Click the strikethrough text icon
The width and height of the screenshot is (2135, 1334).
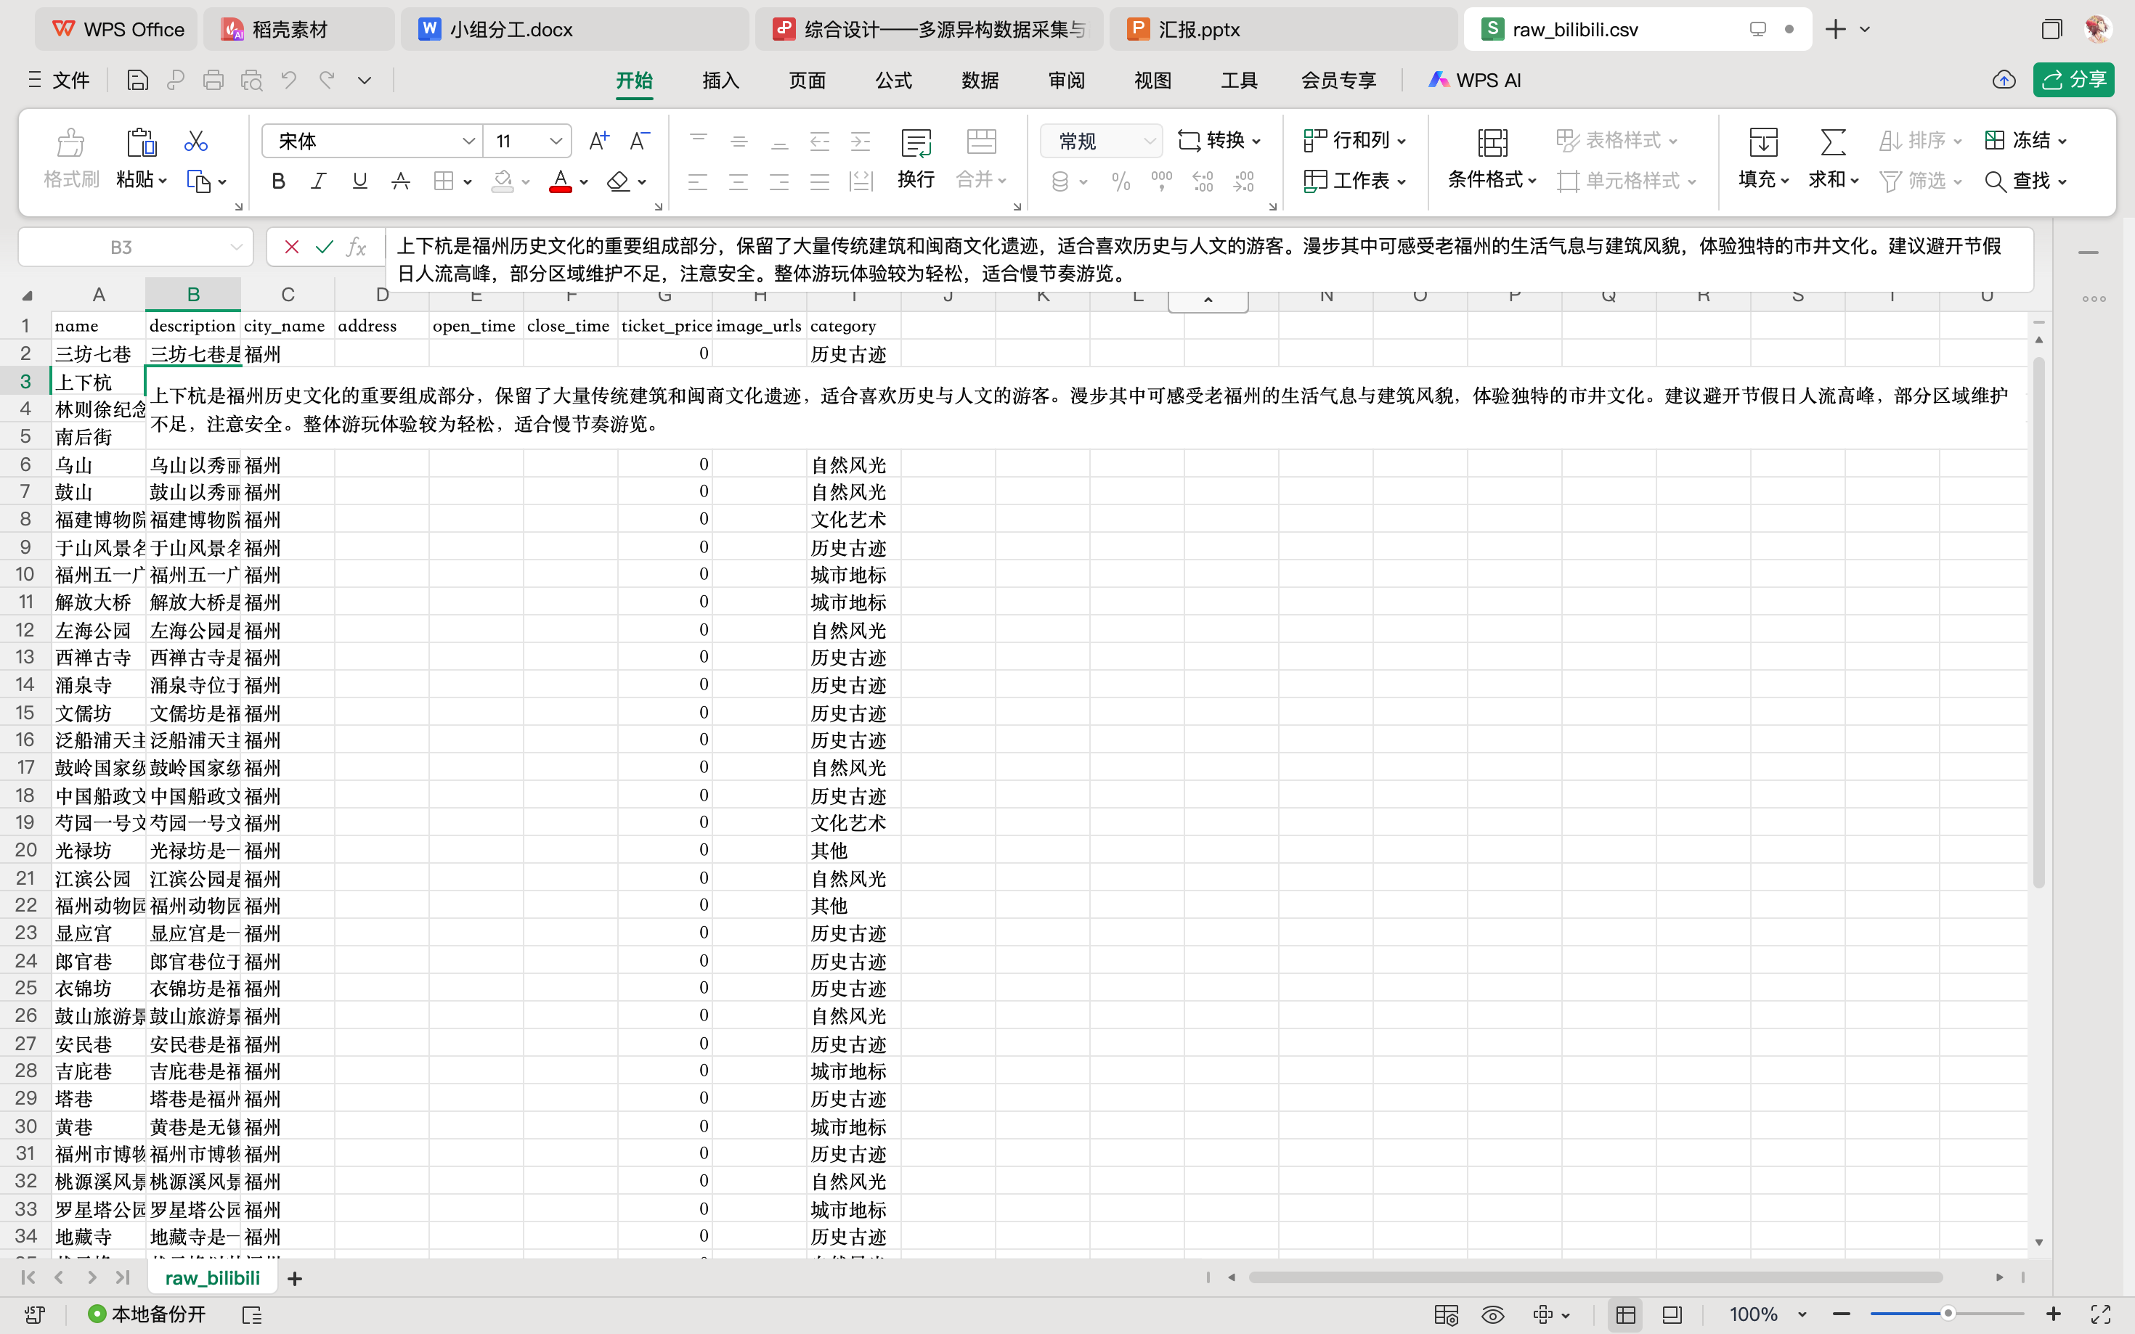(x=401, y=181)
